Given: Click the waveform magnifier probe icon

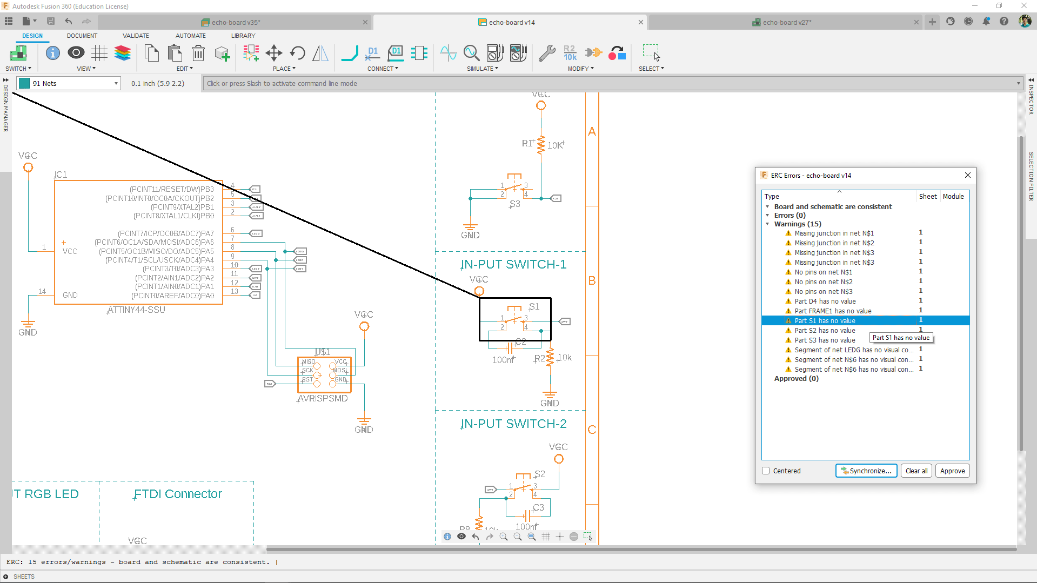Looking at the screenshot, I should [x=471, y=53].
